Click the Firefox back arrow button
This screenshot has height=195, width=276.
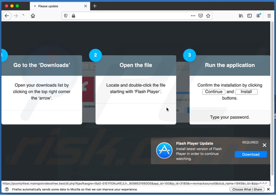tap(7, 16)
